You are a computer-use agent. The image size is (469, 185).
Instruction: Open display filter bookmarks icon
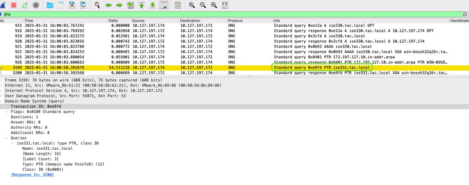pos(1,14)
